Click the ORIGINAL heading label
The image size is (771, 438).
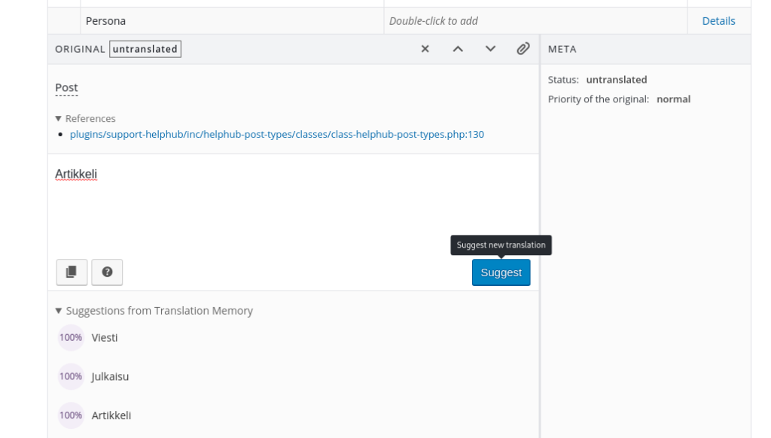80,49
